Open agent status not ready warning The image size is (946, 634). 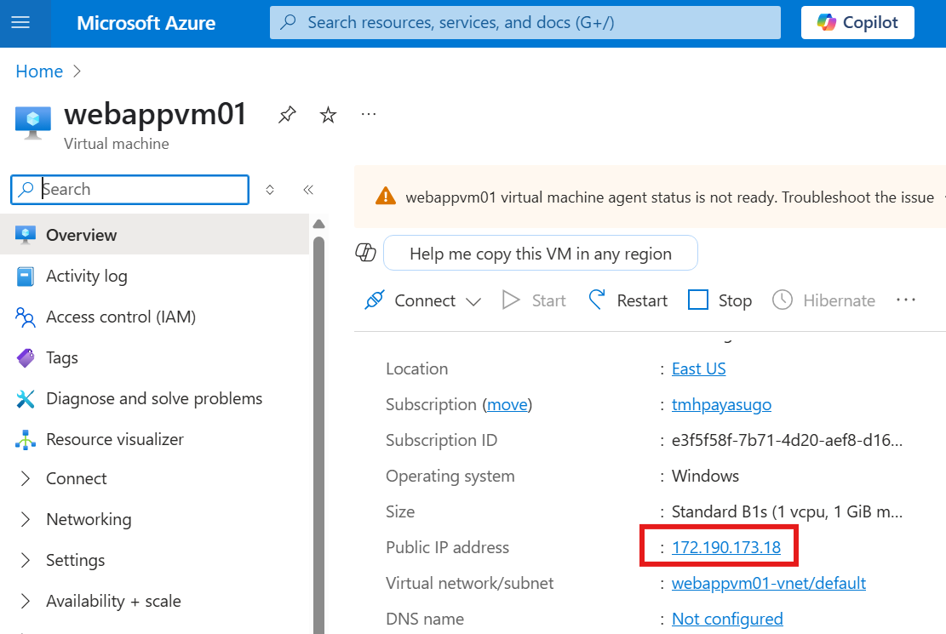pyautogui.click(x=669, y=197)
